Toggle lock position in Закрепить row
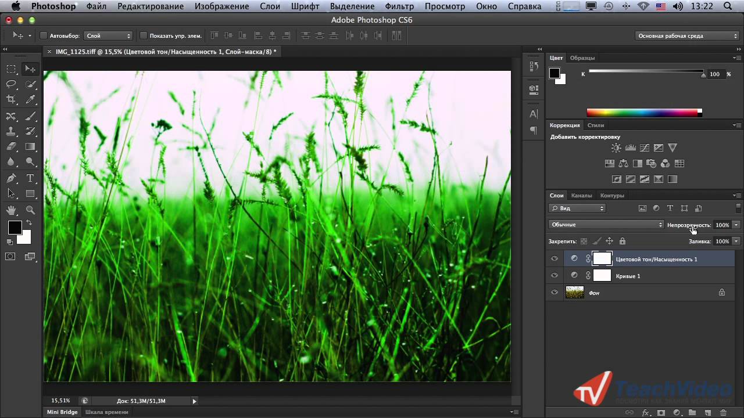 pyautogui.click(x=610, y=241)
